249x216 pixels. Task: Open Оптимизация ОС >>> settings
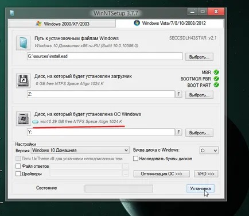[162, 173]
